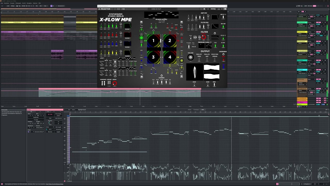Toggle the clip Loop button

click(x=36, y=120)
